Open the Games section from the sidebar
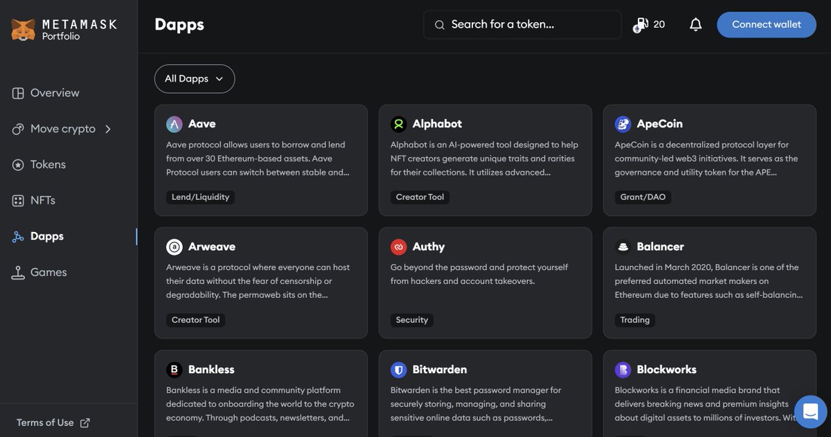Image resolution: width=831 pixels, height=437 pixels. pyautogui.click(x=48, y=271)
